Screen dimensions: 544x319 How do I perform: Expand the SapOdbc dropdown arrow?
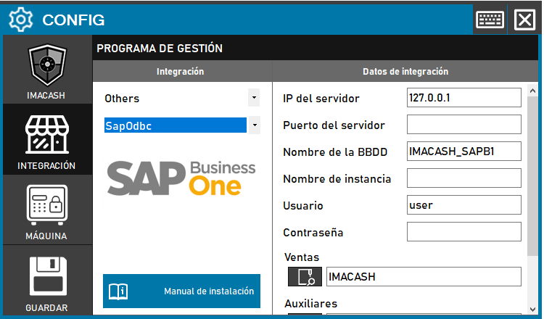click(x=254, y=125)
